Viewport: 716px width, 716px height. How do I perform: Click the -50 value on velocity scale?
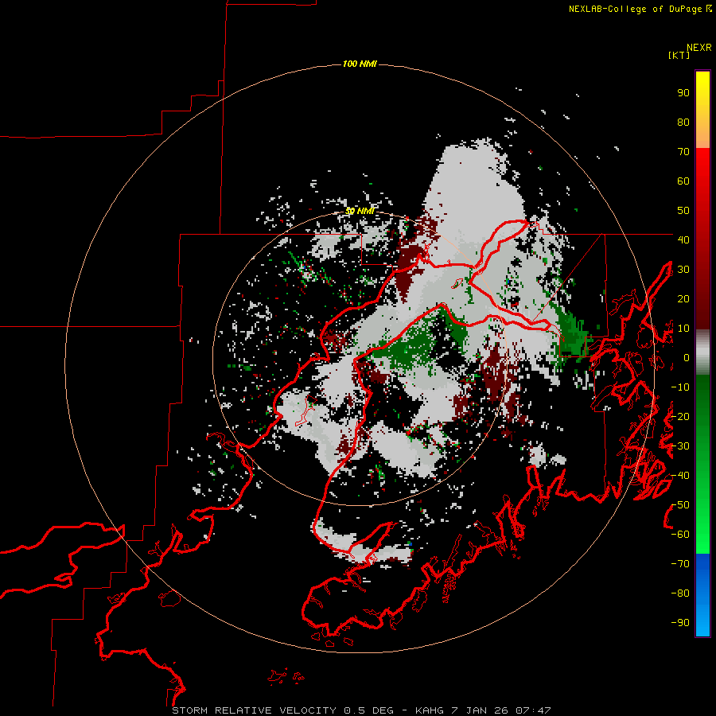tap(680, 505)
